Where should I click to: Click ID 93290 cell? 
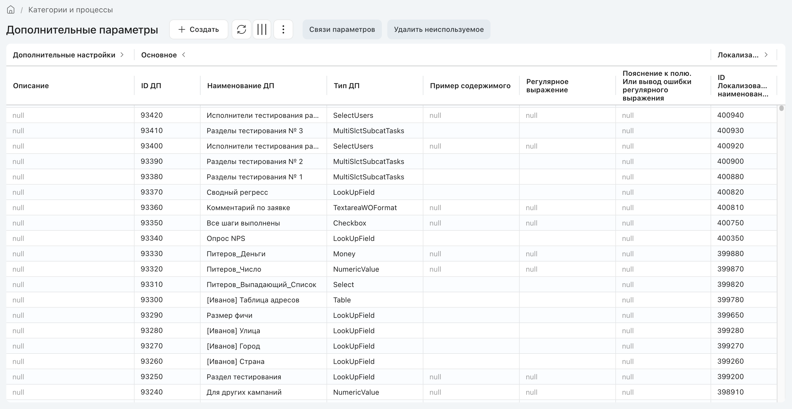click(x=167, y=315)
